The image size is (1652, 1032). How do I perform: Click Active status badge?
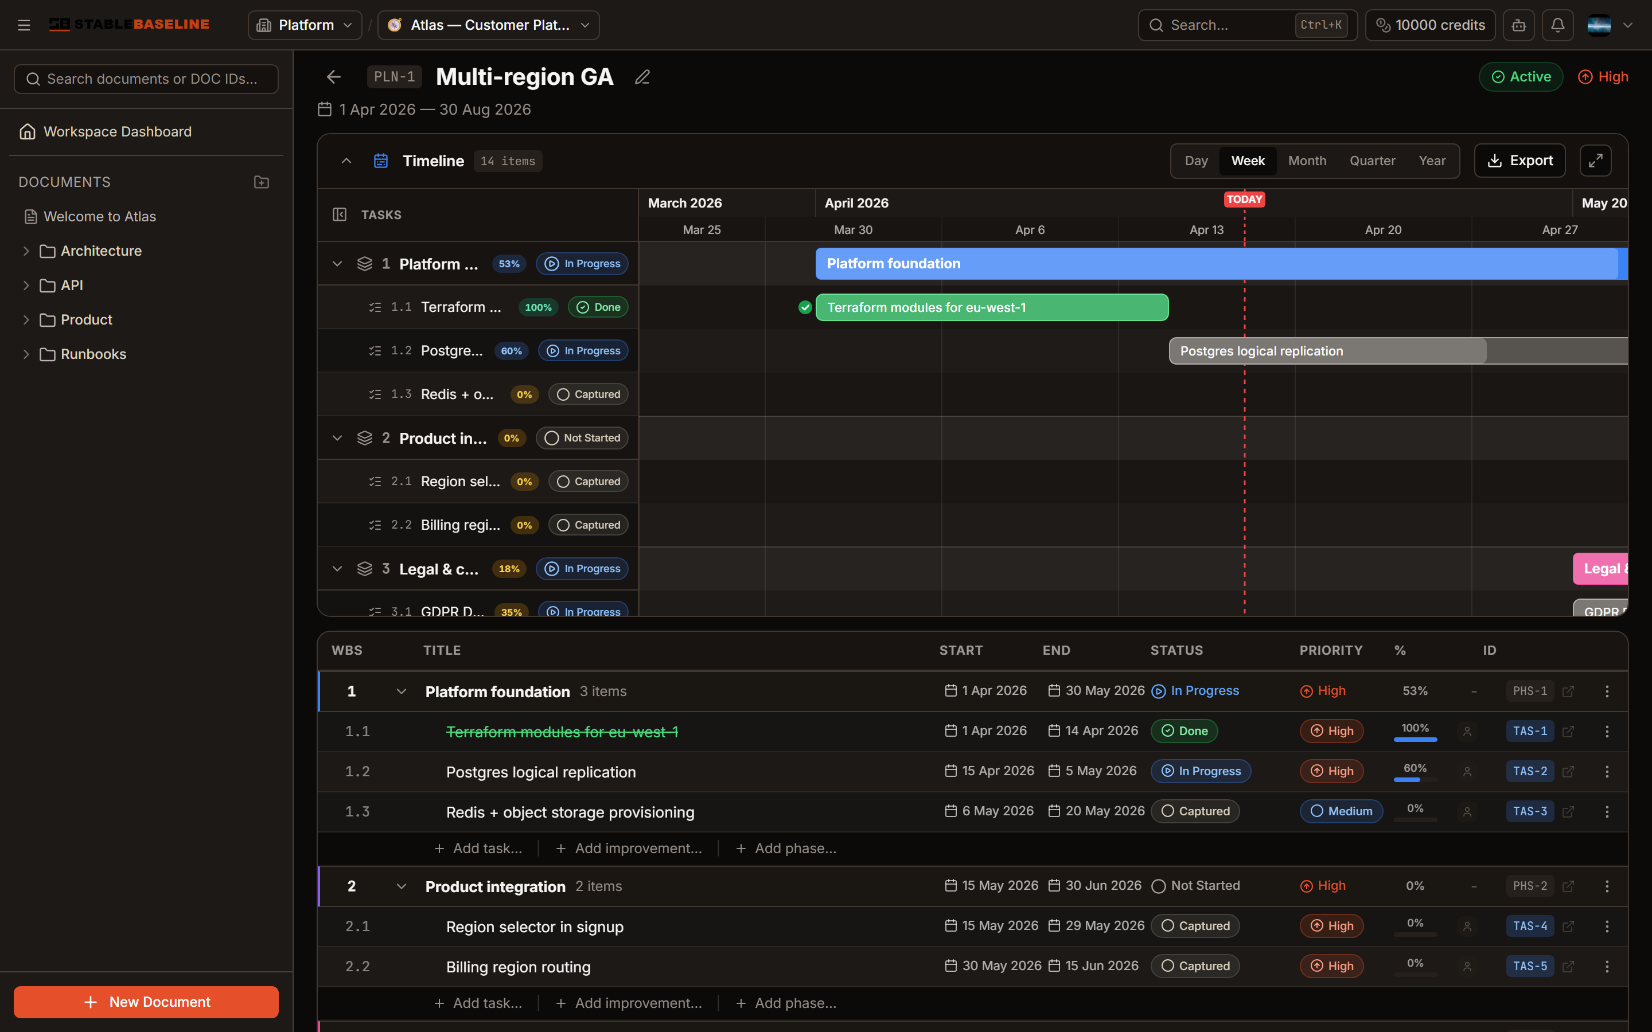(x=1521, y=77)
